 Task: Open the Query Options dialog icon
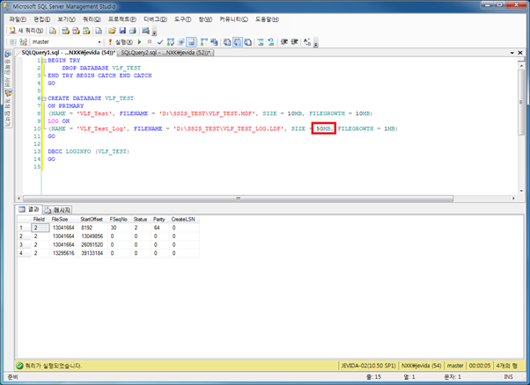click(180, 42)
